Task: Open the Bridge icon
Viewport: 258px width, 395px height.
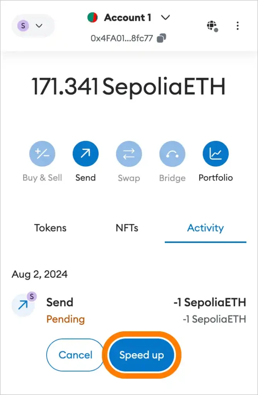Action: coord(172,154)
